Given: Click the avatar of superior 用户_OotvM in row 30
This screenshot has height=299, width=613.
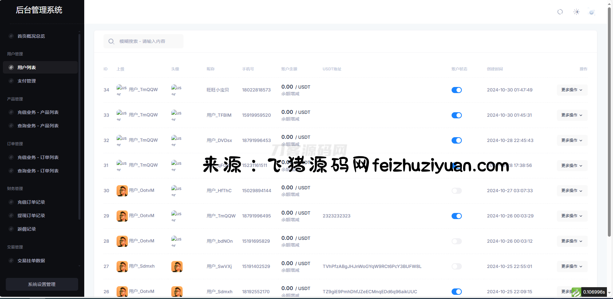Looking at the screenshot, I should pos(122,191).
